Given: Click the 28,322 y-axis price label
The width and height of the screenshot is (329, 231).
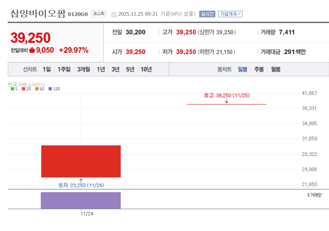Looking at the screenshot, I should 309,154.
